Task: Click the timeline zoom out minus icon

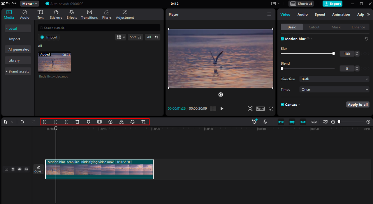Action: [333, 122]
